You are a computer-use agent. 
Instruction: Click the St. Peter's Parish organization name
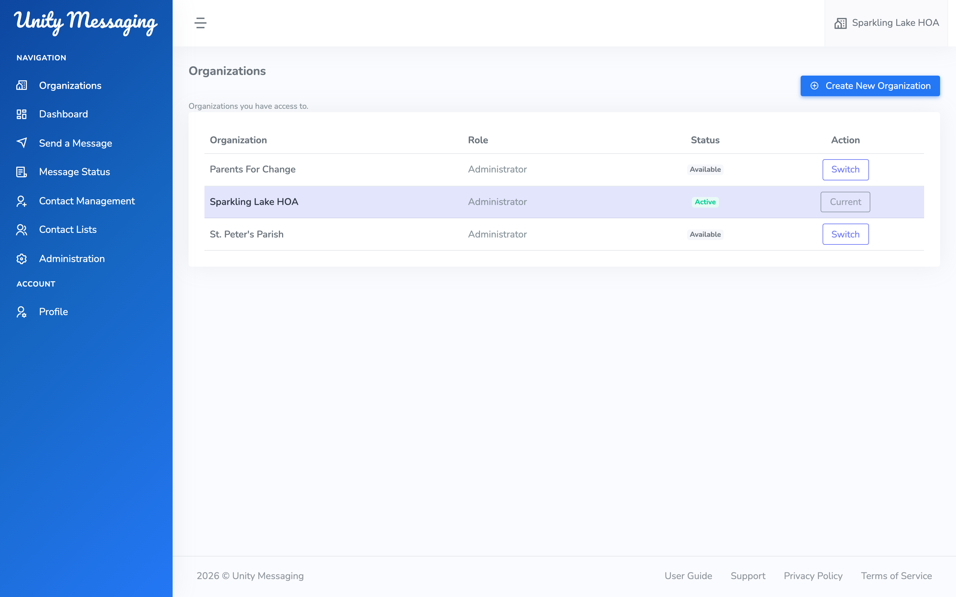(x=247, y=234)
